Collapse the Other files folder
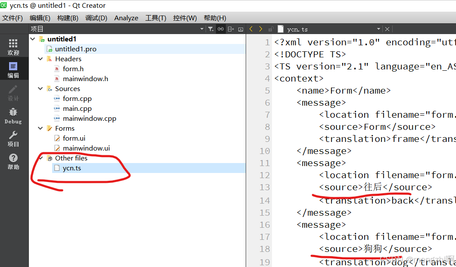The width and height of the screenshot is (456, 267). tap(41, 158)
